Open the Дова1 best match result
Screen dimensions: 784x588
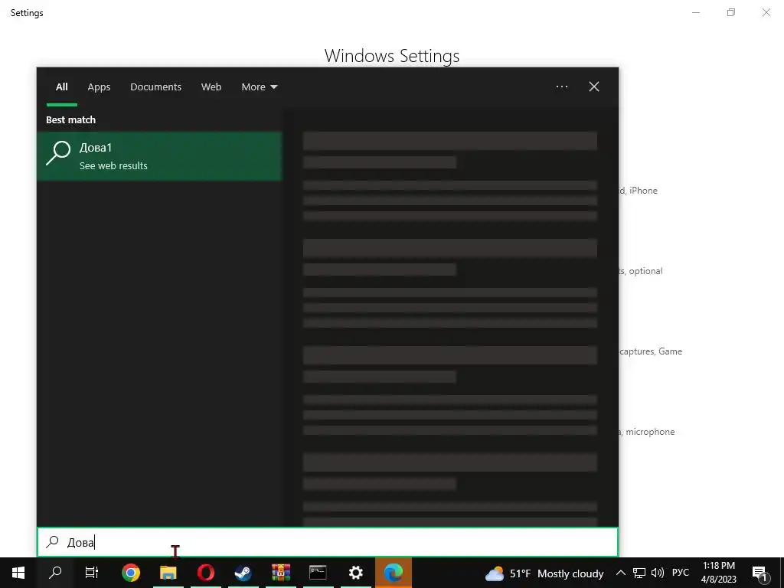[x=159, y=156]
